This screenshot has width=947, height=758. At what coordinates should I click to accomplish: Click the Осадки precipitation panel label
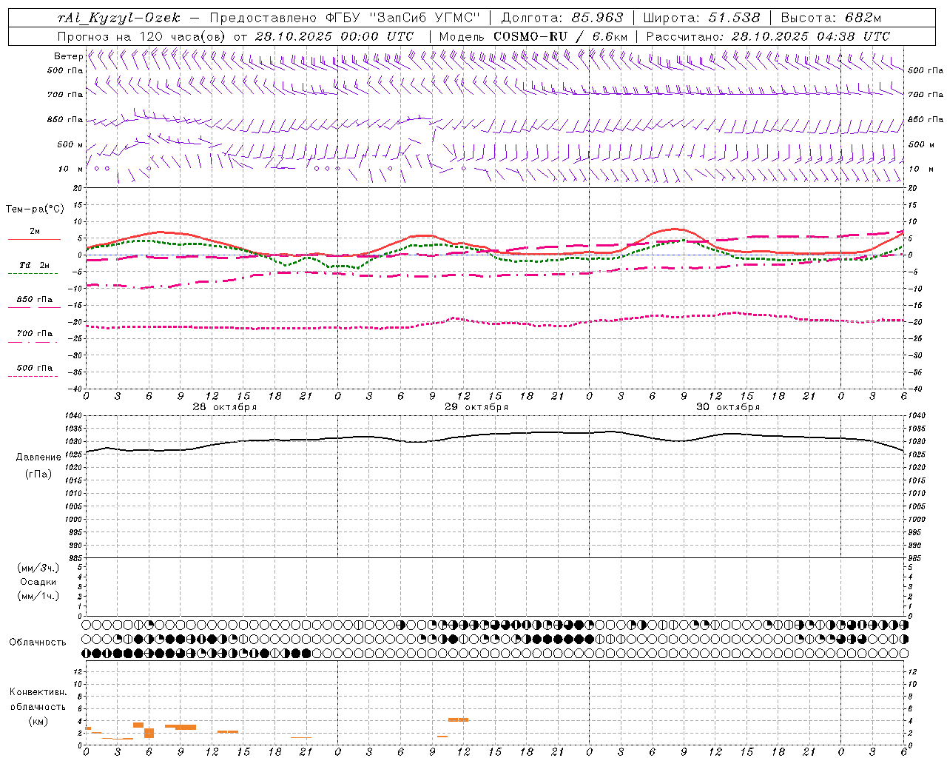coord(38,582)
